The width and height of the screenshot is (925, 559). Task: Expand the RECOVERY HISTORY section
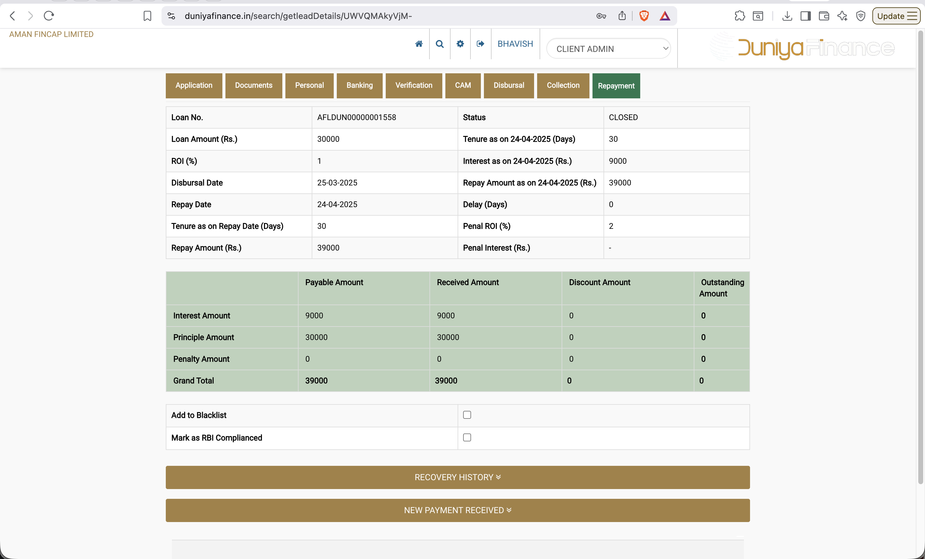tap(458, 477)
